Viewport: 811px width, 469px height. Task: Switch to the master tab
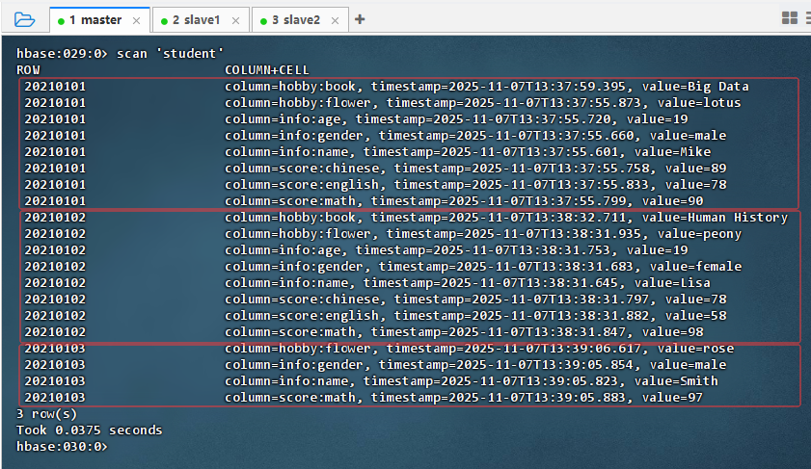coord(99,20)
